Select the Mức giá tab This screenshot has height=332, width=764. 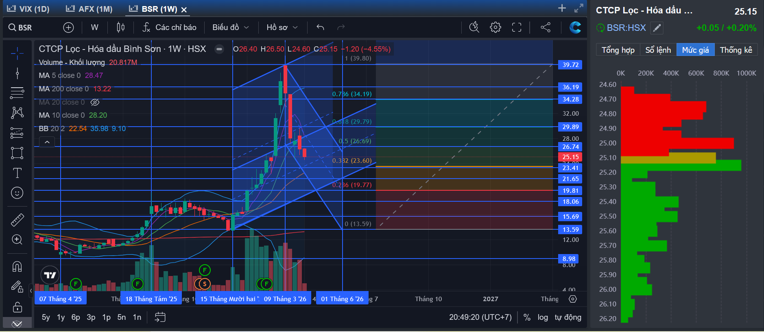(695, 50)
